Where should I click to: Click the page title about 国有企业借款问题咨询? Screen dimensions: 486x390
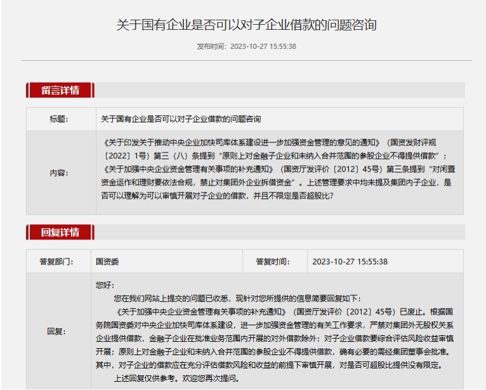[x=246, y=25]
